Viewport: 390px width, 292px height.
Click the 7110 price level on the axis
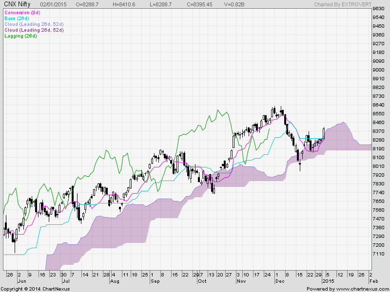[379, 254]
